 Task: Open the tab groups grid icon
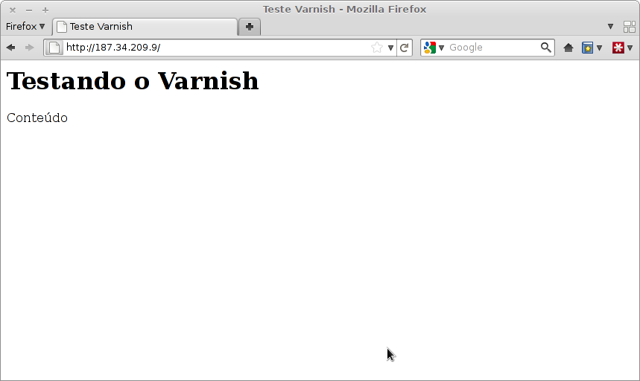click(x=630, y=27)
